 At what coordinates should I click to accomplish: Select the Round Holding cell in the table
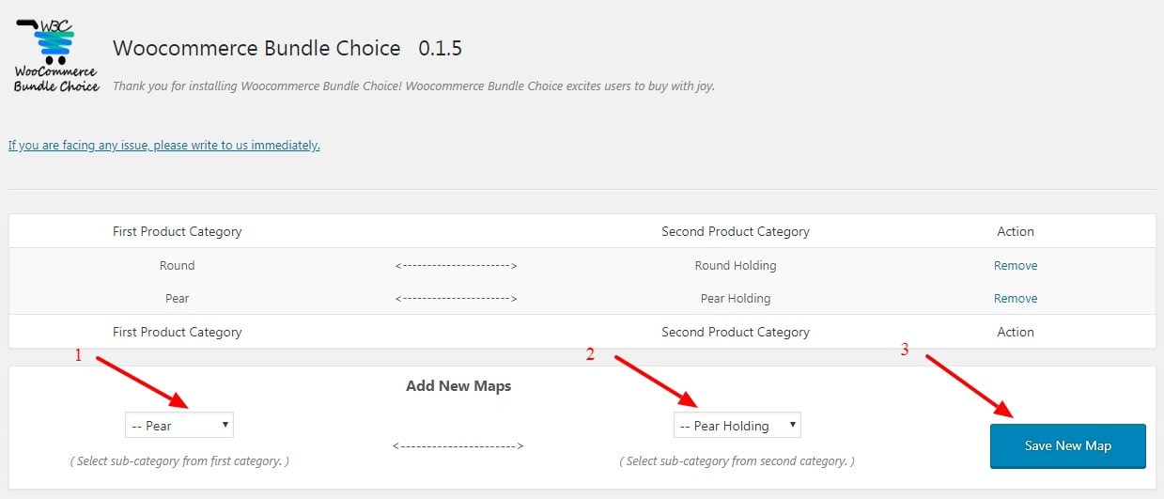736,266
